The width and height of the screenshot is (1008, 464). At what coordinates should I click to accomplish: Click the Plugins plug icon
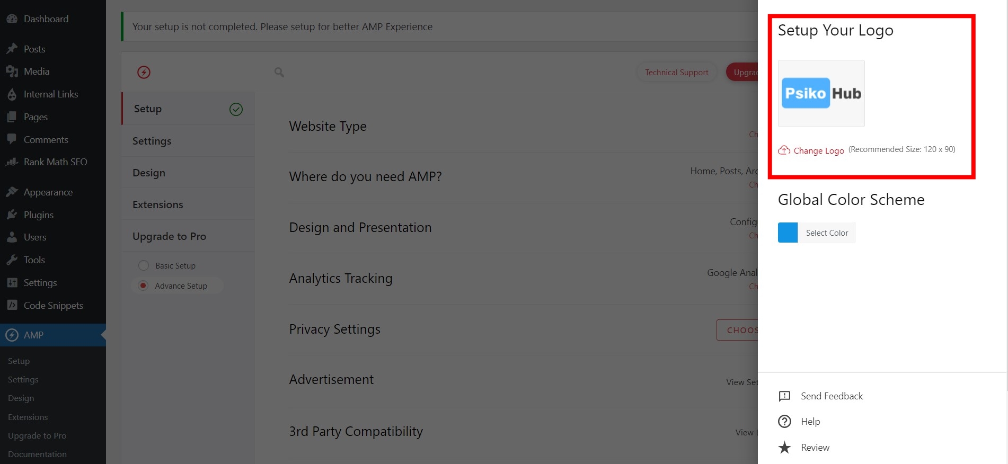point(12,215)
